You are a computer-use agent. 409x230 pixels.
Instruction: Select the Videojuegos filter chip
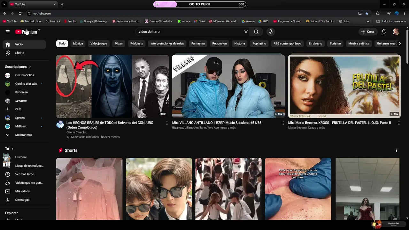(99, 43)
